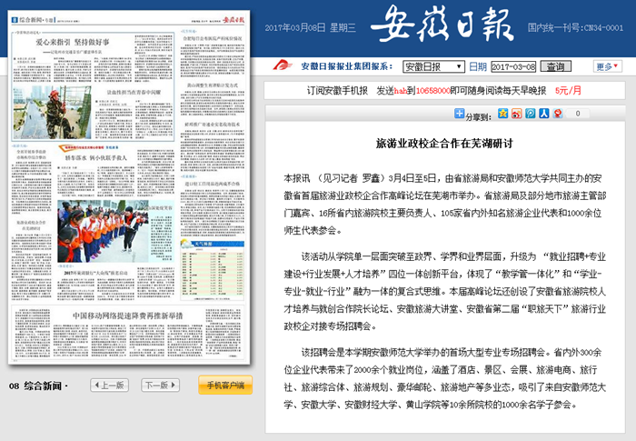Click the blue plus share icon

(459, 114)
